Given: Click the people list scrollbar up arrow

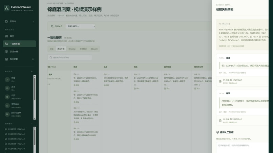Looking at the screenshot, I should coord(35,76).
